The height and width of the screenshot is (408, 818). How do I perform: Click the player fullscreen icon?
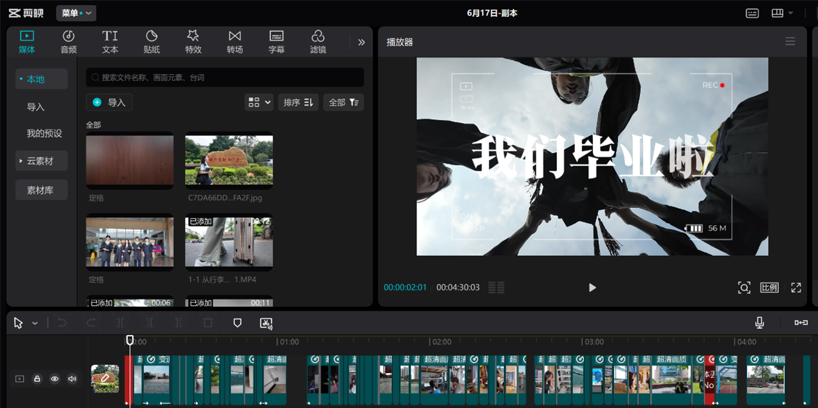point(796,287)
